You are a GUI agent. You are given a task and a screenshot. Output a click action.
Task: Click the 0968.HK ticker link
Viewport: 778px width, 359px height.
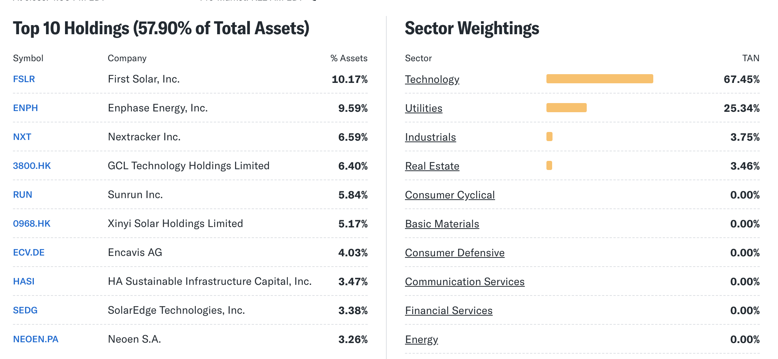pos(32,224)
